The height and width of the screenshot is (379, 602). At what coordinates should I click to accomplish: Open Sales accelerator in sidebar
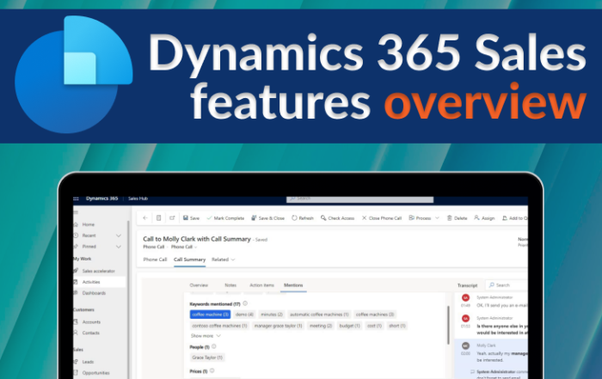(98, 271)
